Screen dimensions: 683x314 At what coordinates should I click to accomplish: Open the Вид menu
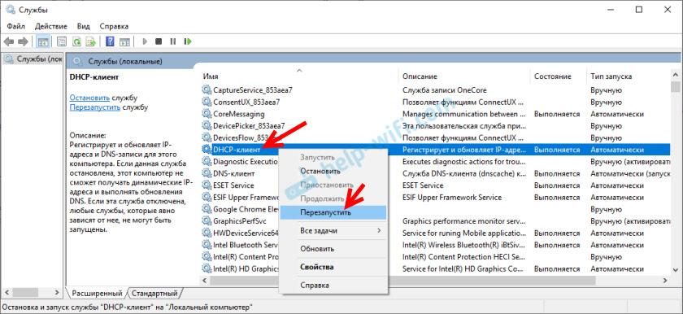(x=83, y=26)
